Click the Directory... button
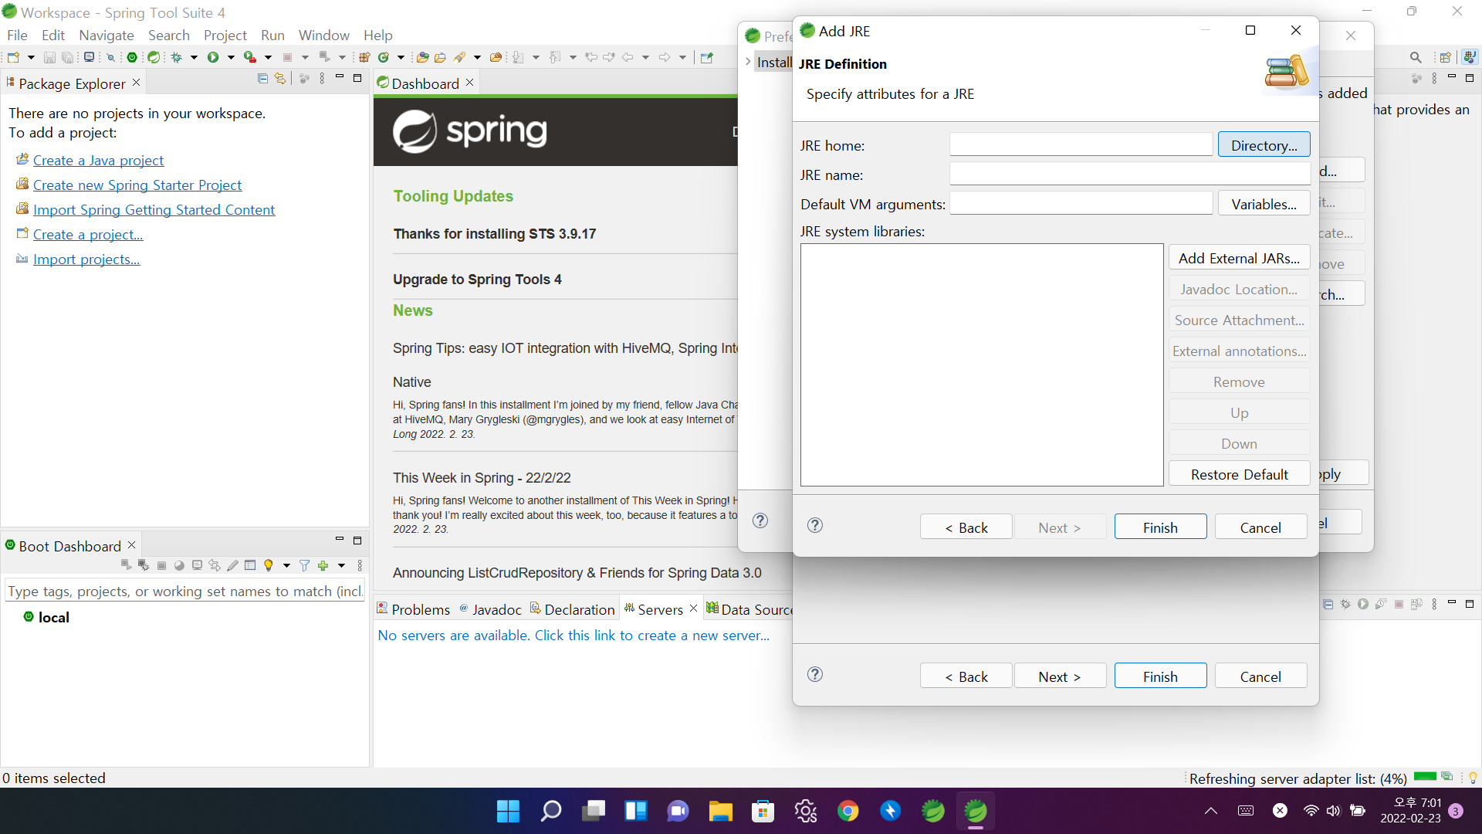Screen dimensions: 1482x834 pyautogui.click(x=1264, y=145)
